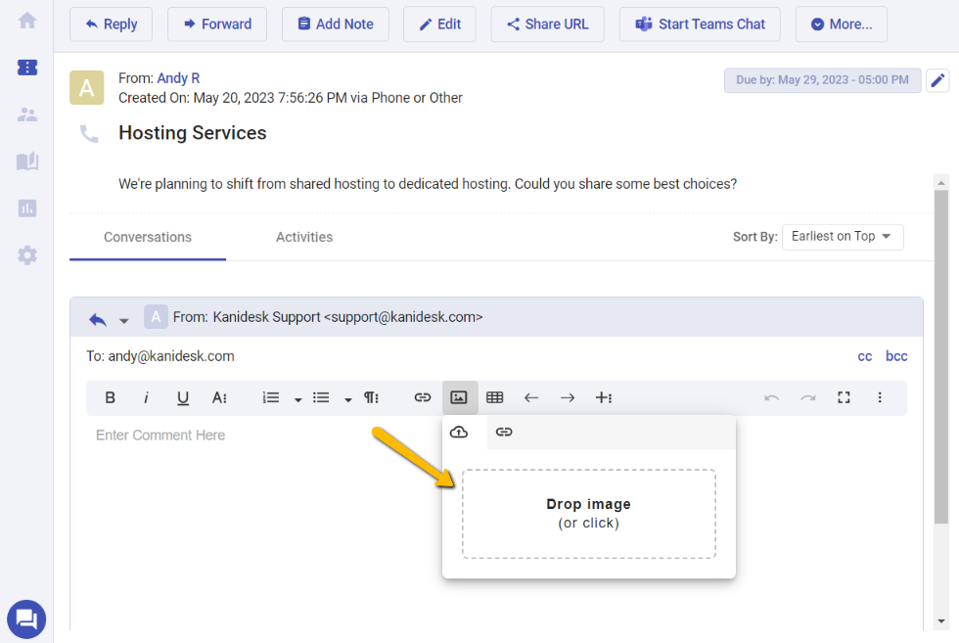
Task: Decrease indent with left arrow icon
Action: [530, 397]
